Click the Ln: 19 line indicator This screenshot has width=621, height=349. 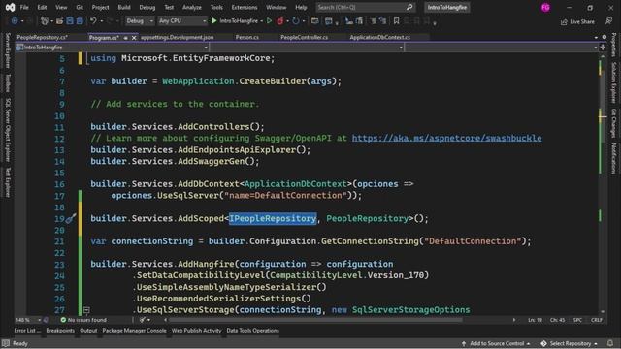[x=535, y=320]
